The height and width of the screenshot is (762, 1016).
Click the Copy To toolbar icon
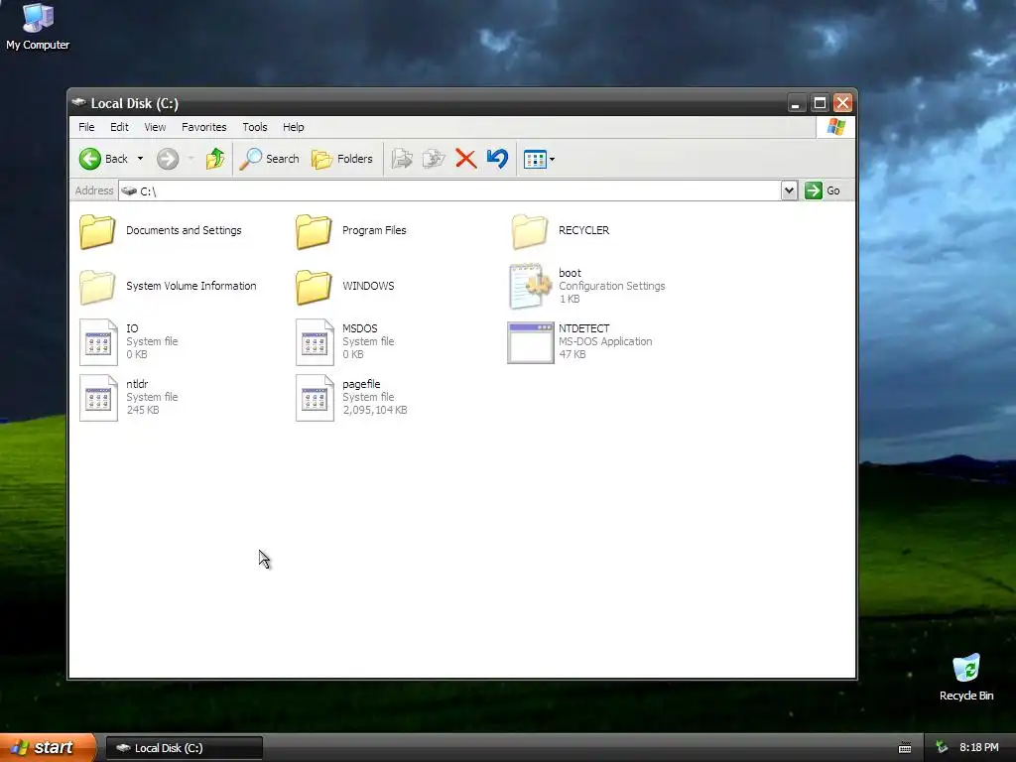point(434,159)
